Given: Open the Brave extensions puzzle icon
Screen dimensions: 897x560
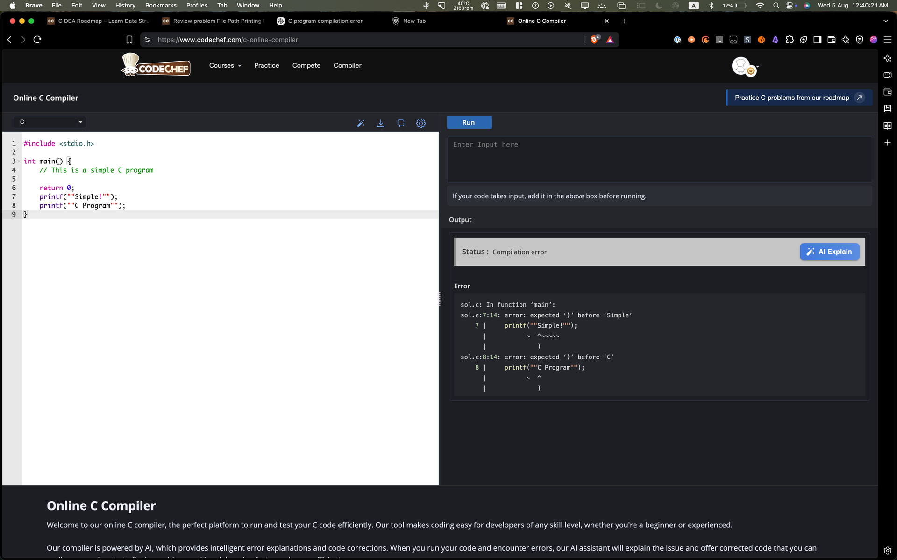Looking at the screenshot, I should [x=790, y=40].
